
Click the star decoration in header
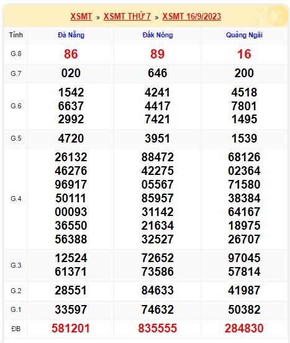(x=277, y=16)
